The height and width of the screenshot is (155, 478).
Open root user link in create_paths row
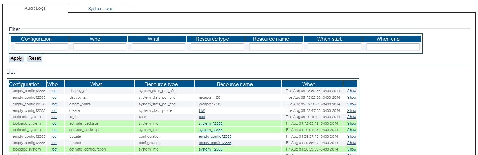[x=54, y=104]
